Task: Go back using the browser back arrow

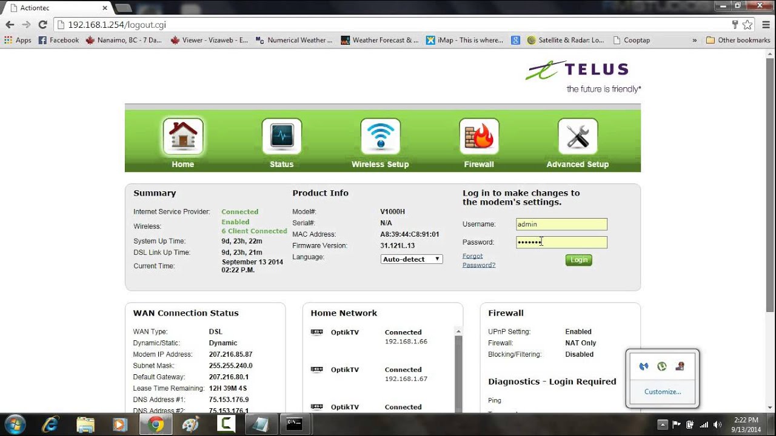Action: (x=10, y=25)
